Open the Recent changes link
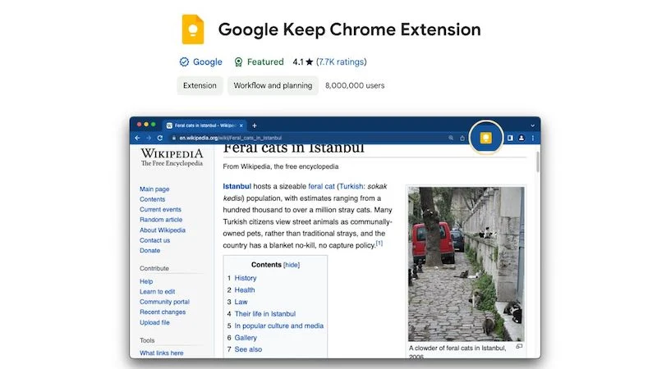Image resolution: width=657 pixels, height=369 pixels. (163, 312)
